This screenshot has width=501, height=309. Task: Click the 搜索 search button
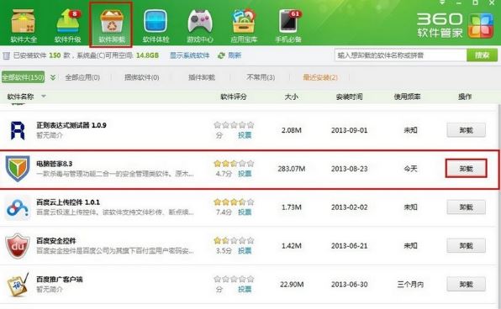482,55
